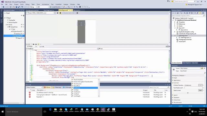Open the Debug menu
The height and width of the screenshot is (116, 207).
pyautogui.click(x=27, y=4)
